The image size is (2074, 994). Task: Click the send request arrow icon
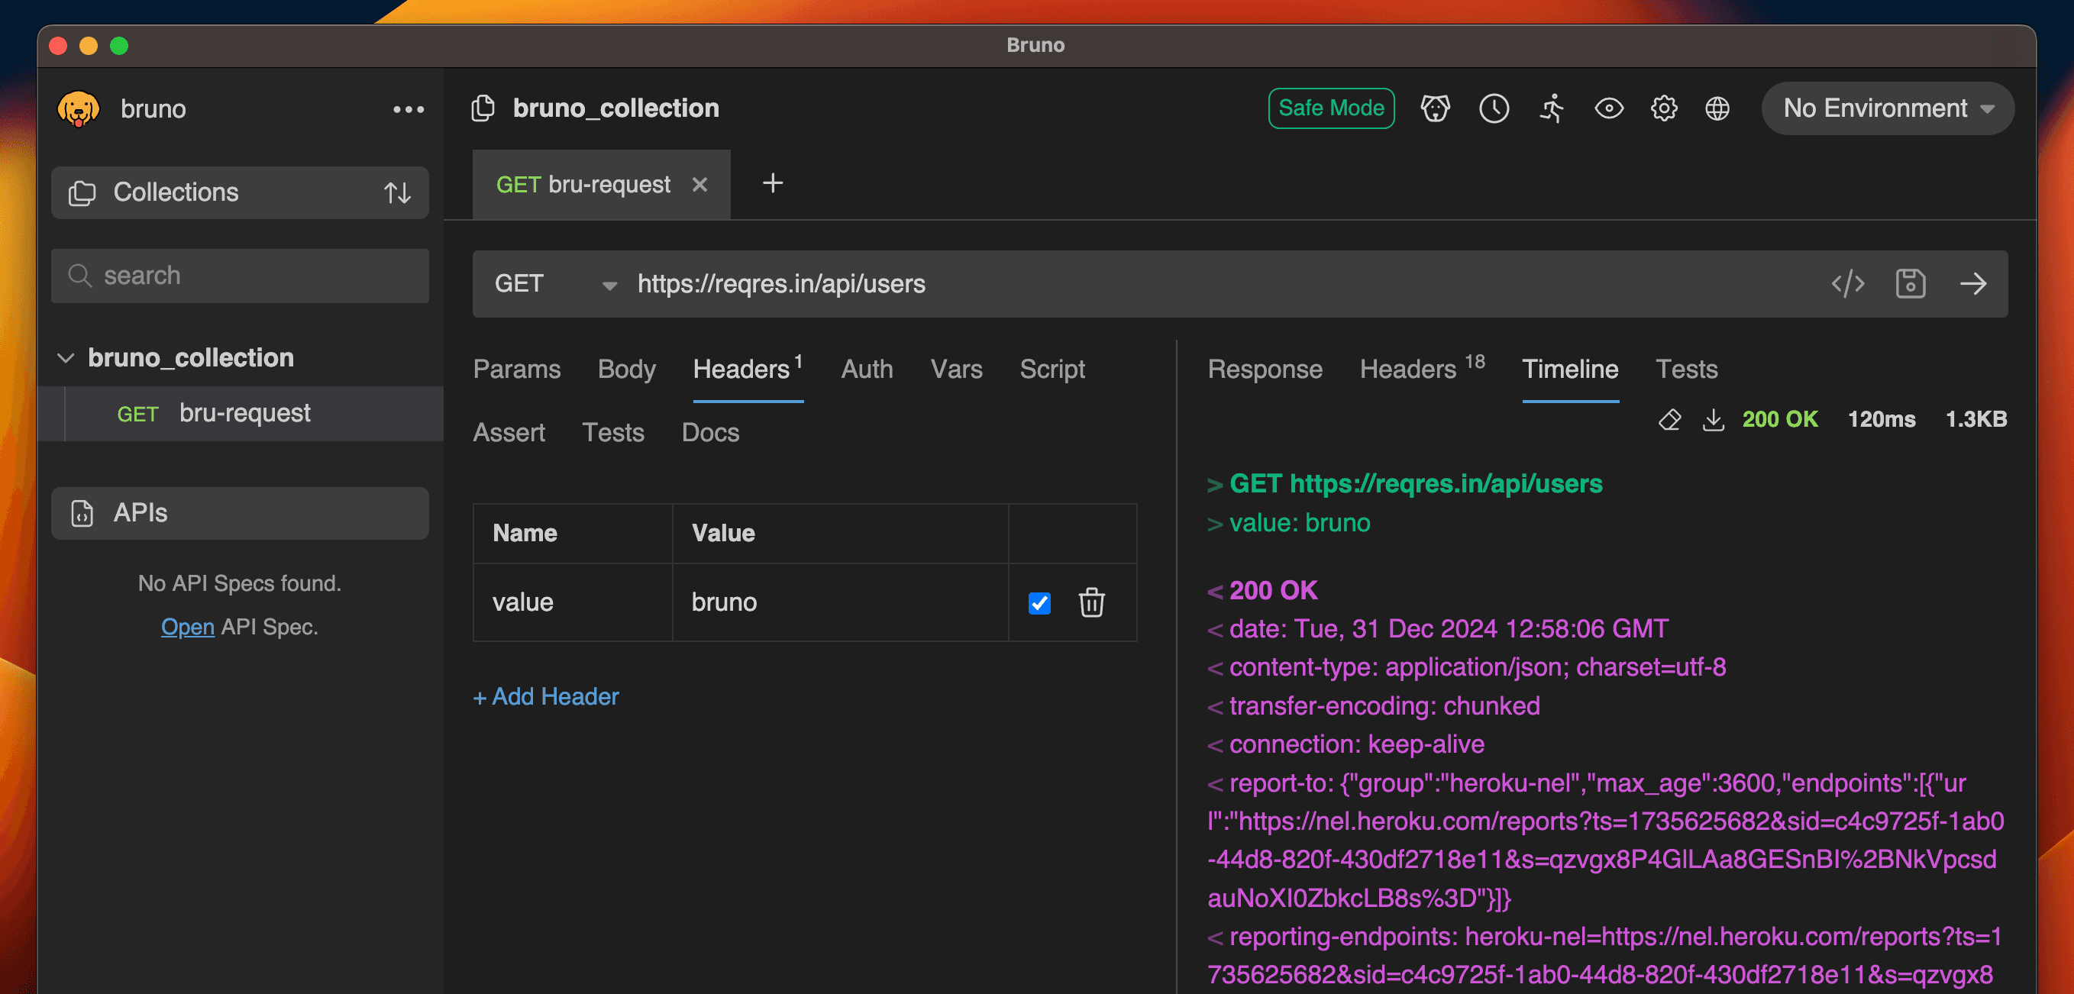1972,284
